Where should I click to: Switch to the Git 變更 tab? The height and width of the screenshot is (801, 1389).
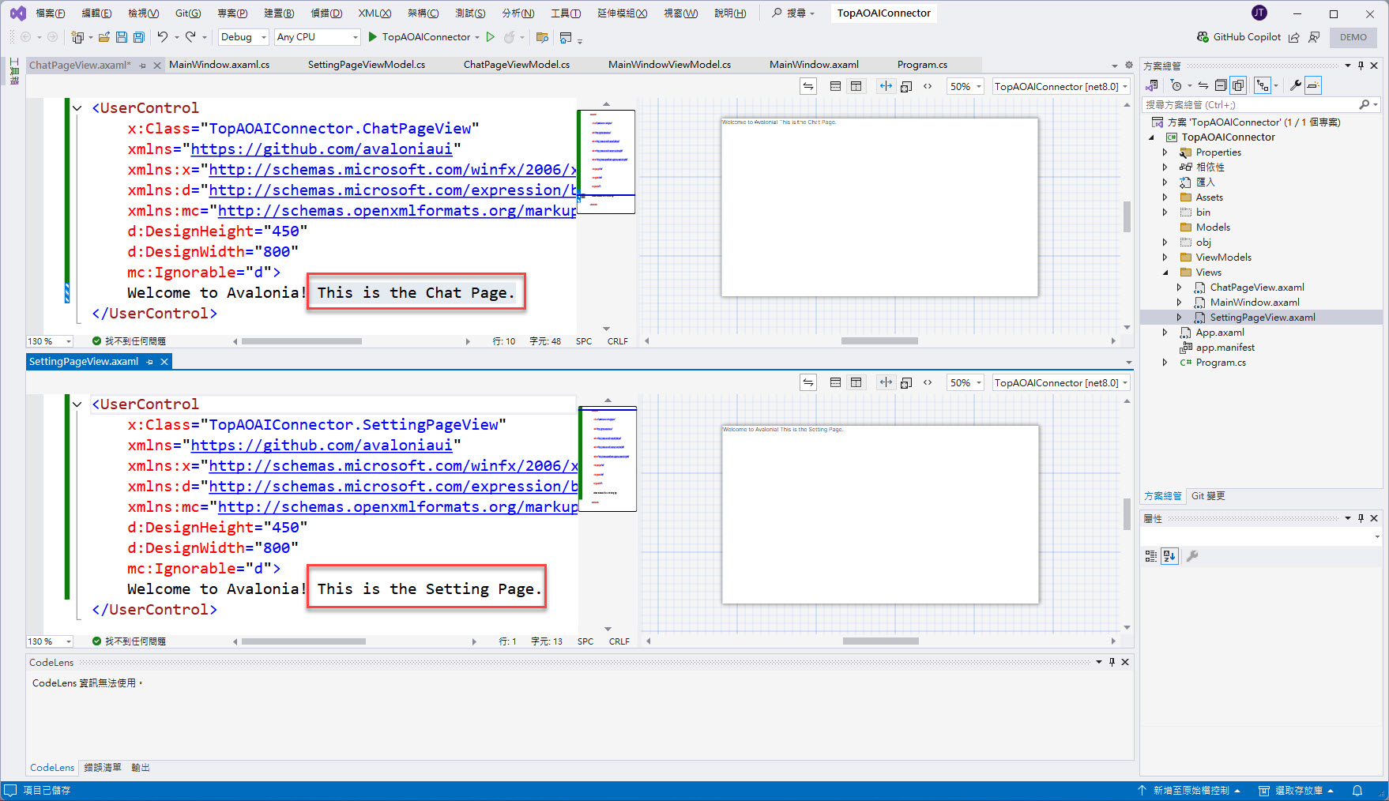[1208, 496]
